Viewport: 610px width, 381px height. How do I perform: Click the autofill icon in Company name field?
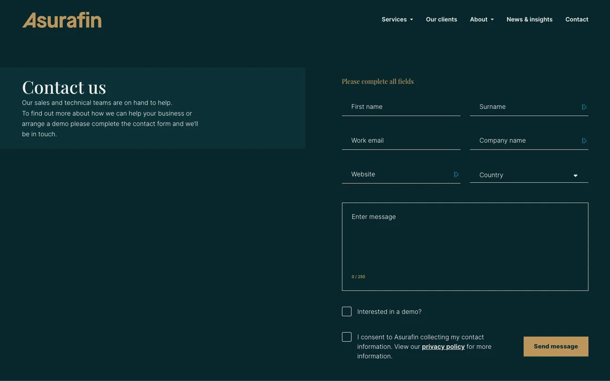[584, 141]
